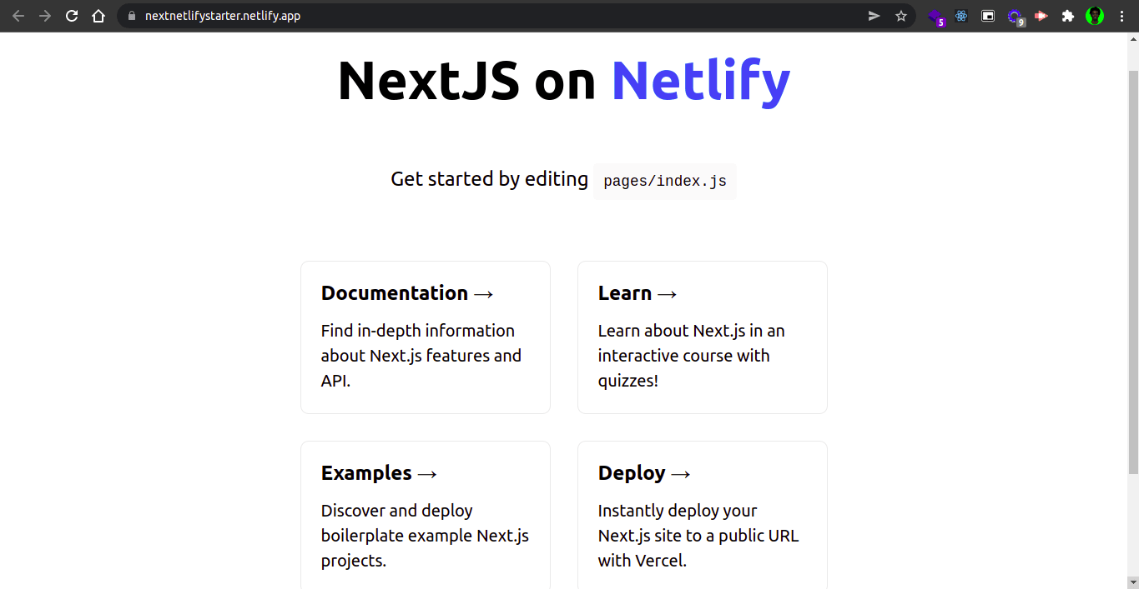1139x589 pixels.
Task: Open the picture-in-picture extension
Action: pos(988,16)
